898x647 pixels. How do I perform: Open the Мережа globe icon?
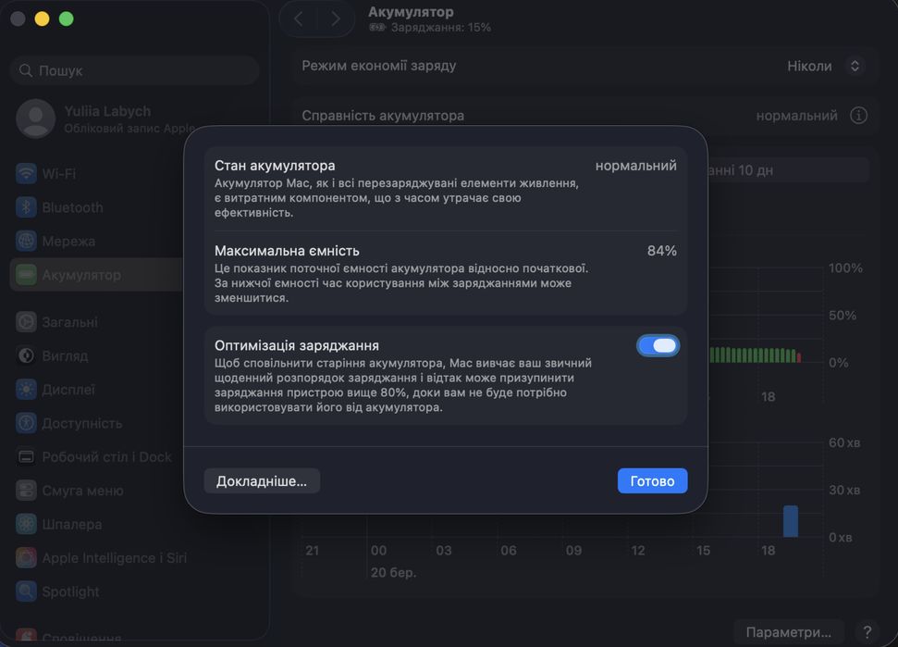coord(26,242)
